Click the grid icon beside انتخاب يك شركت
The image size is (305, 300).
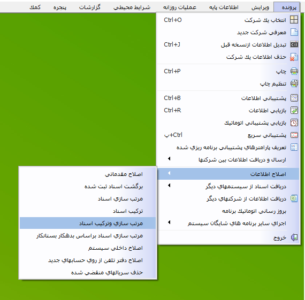click(x=294, y=20)
